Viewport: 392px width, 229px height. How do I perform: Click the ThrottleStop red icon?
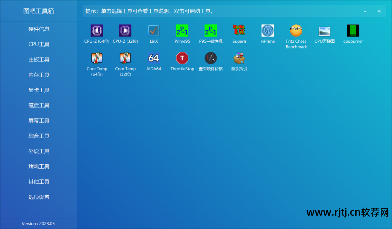point(182,58)
